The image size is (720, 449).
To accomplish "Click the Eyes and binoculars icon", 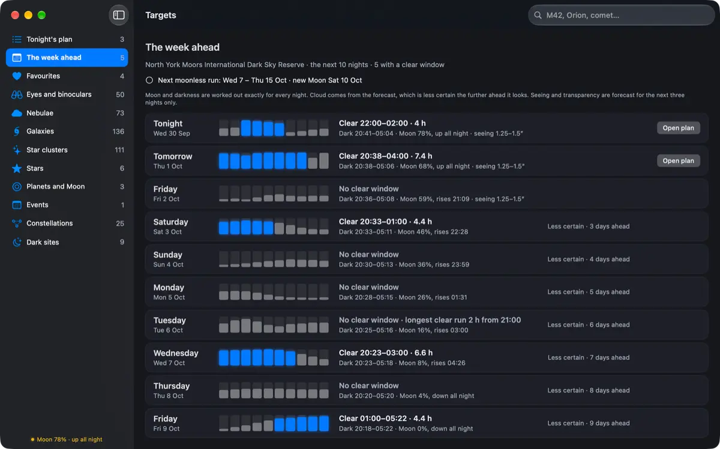I will (x=17, y=95).
